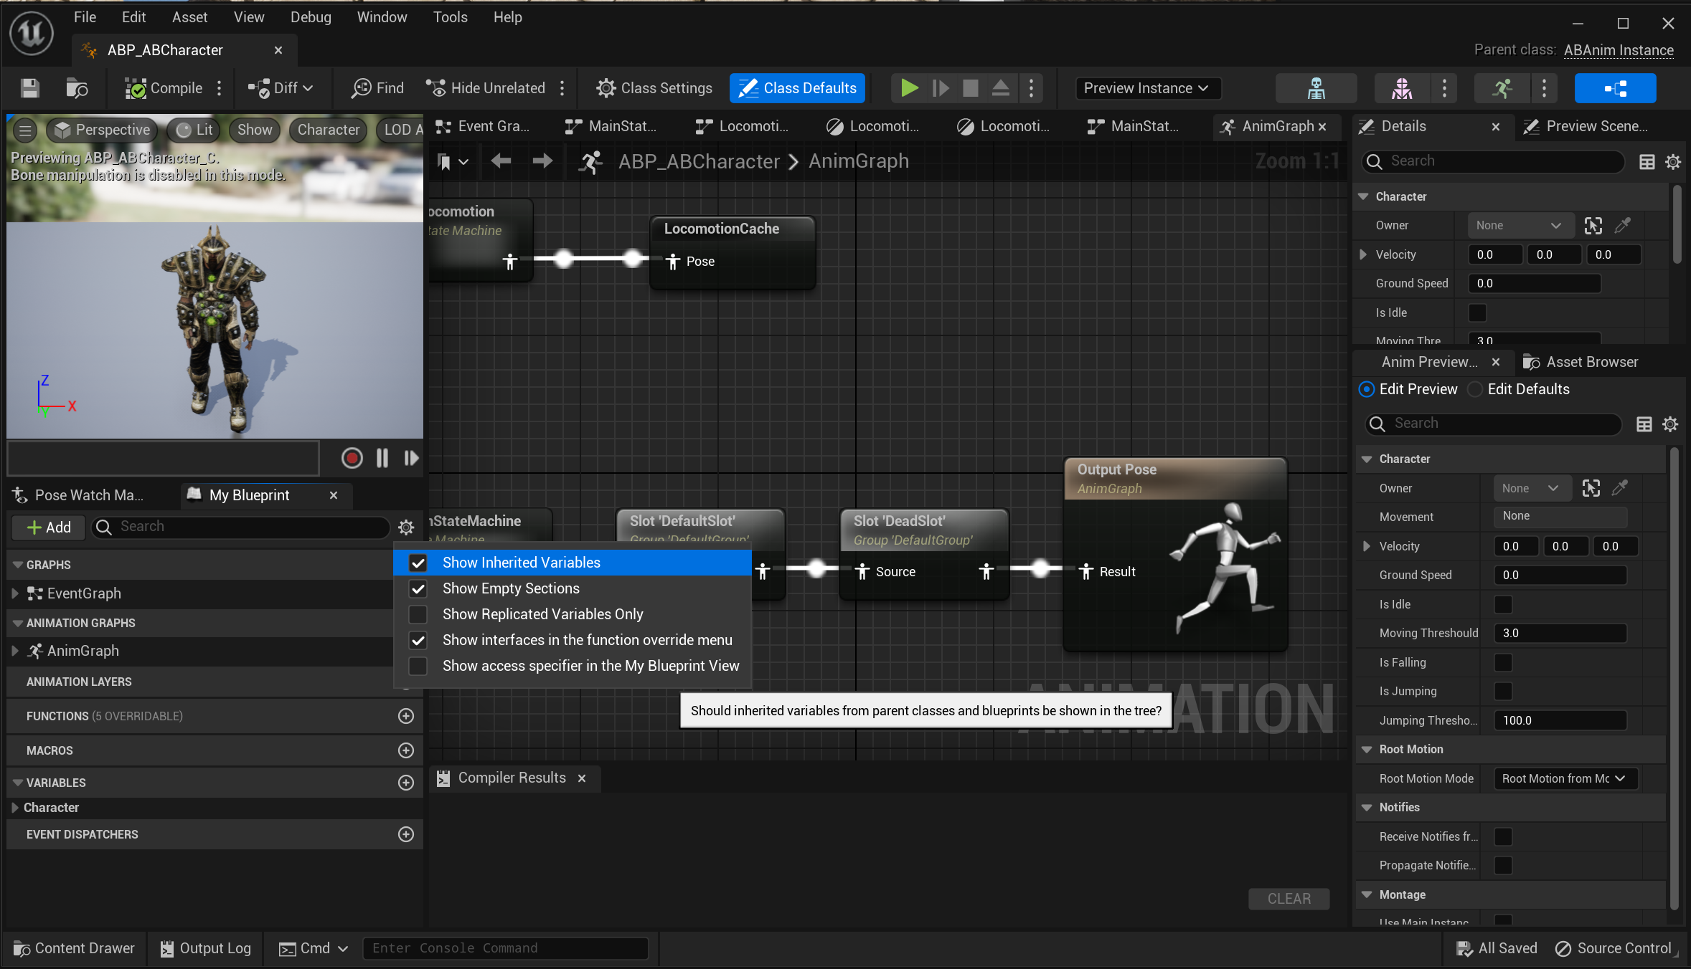Screen dimensions: 1691x969
Task: Toggle Is Falling checkbox in Anim Preview
Action: point(1503,662)
